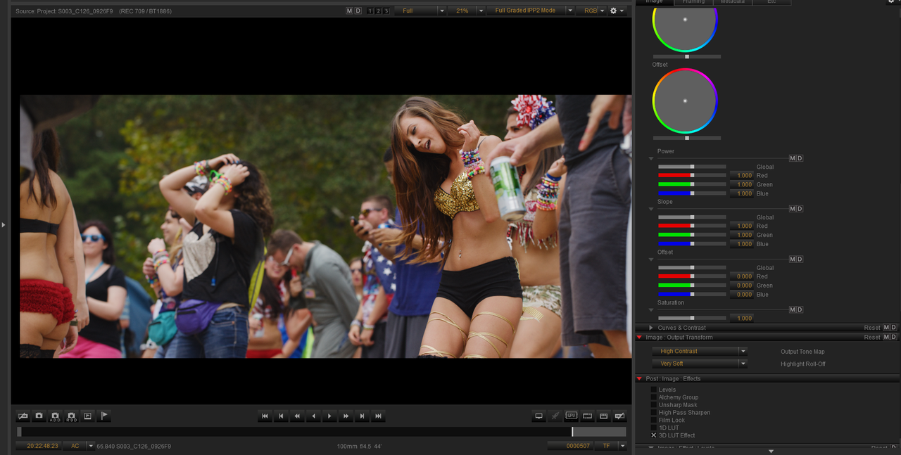Disable the 3D LUT Effect checkbox
901x455 pixels.
pyautogui.click(x=654, y=435)
